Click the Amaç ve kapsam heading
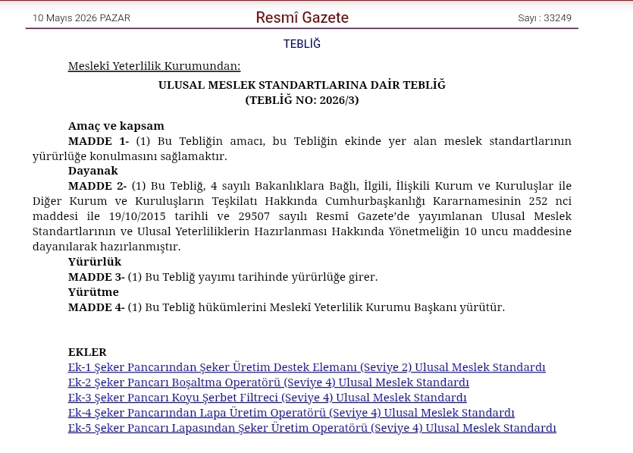The image size is (633, 453). (x=116, y=126)
